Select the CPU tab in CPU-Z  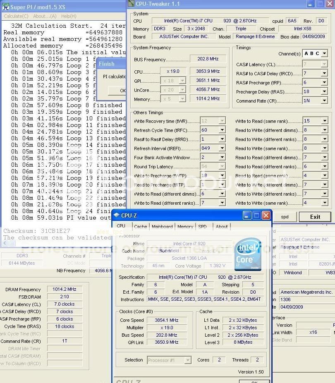pos(121,226)
